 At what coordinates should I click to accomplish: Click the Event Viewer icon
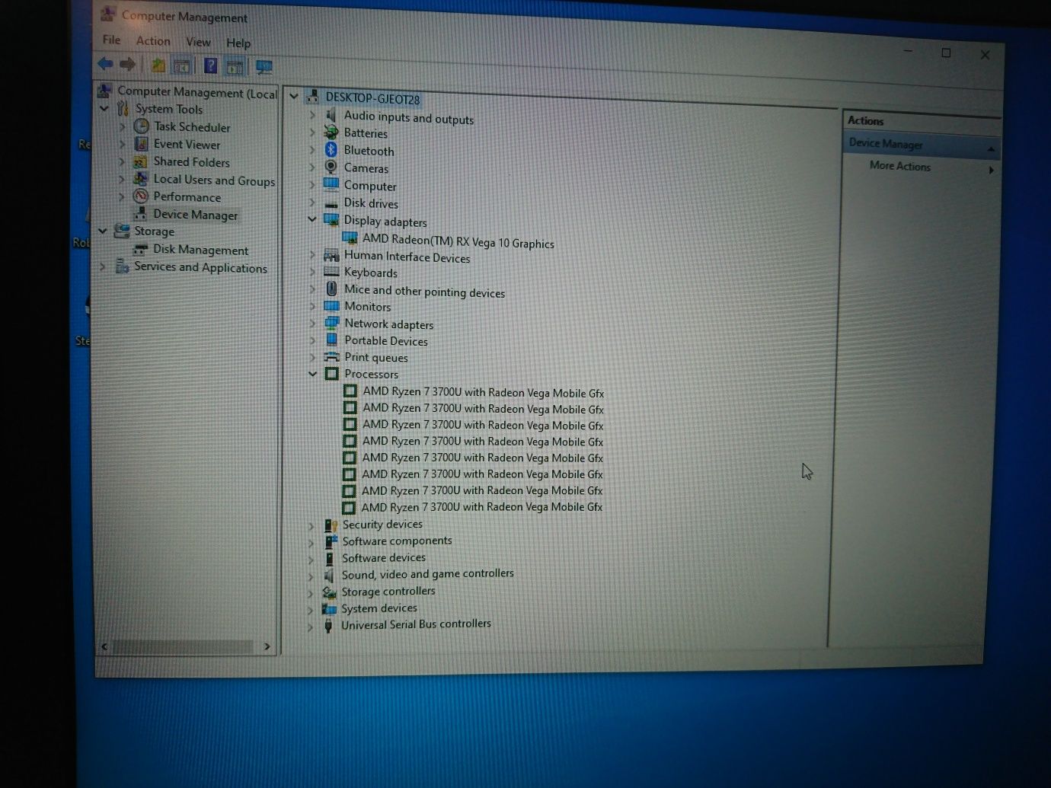point(141,144)
